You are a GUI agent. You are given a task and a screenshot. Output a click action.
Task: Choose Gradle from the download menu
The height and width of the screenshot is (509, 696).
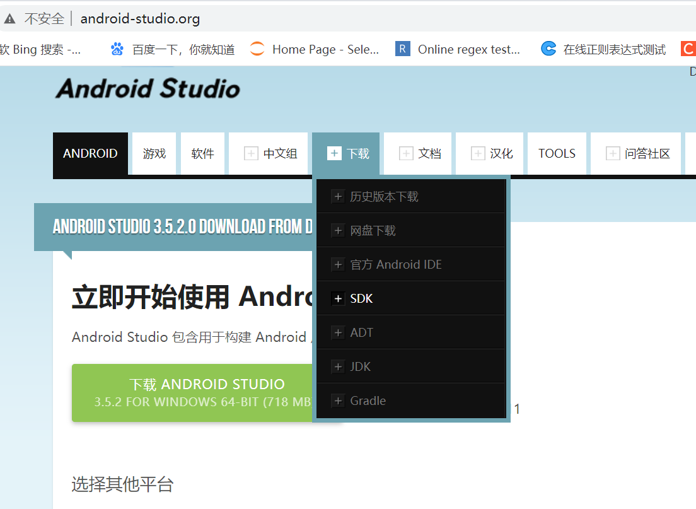click(411, 401)
